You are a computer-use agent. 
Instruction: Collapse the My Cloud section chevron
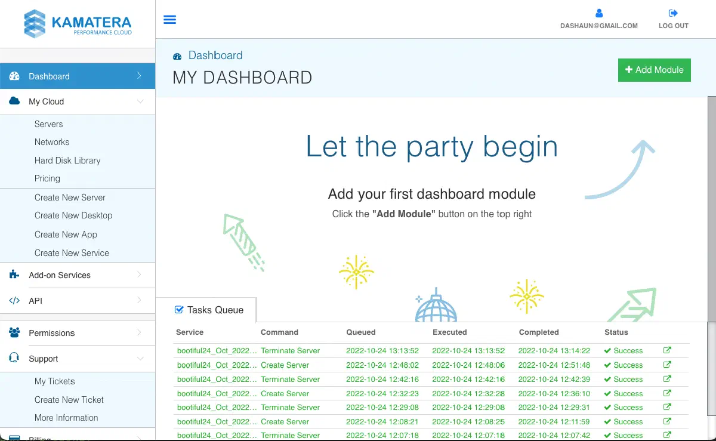[140, 101]
